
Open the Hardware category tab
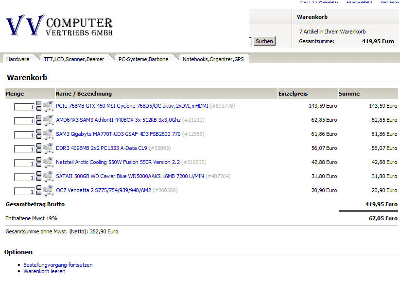[18, 59]
